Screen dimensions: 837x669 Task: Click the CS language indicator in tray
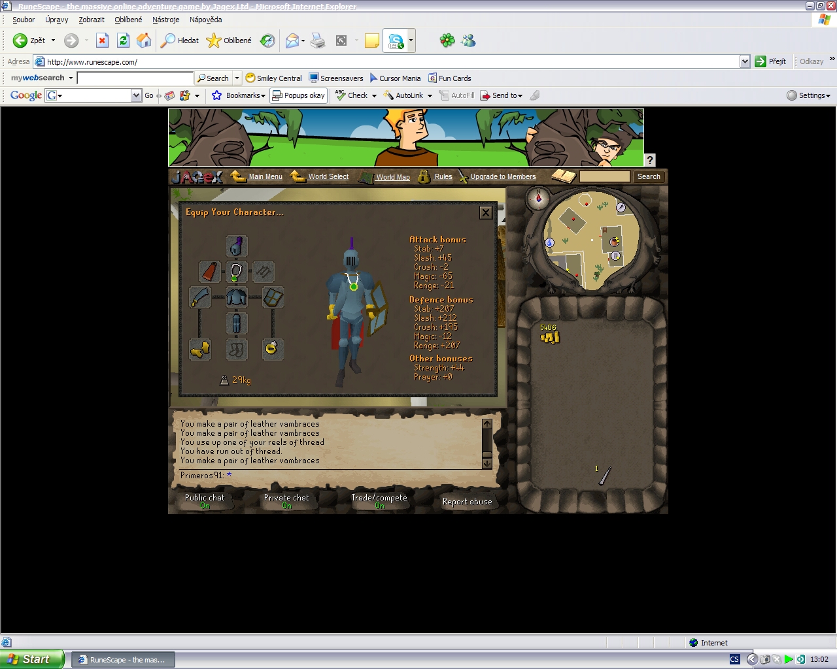click(x=734, y=659)
